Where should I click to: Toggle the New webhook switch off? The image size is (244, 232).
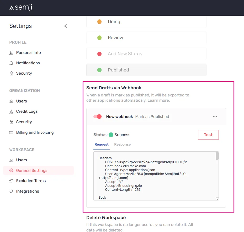click(98, 117)
